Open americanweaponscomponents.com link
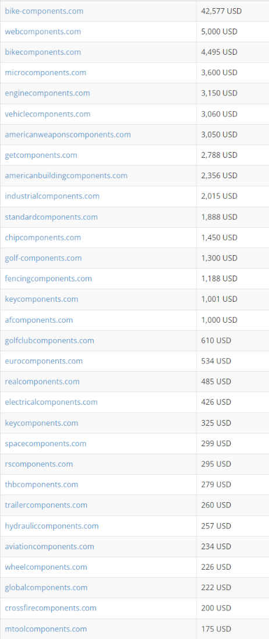This screenshot has width=269, height=639. tap(68, 134)
